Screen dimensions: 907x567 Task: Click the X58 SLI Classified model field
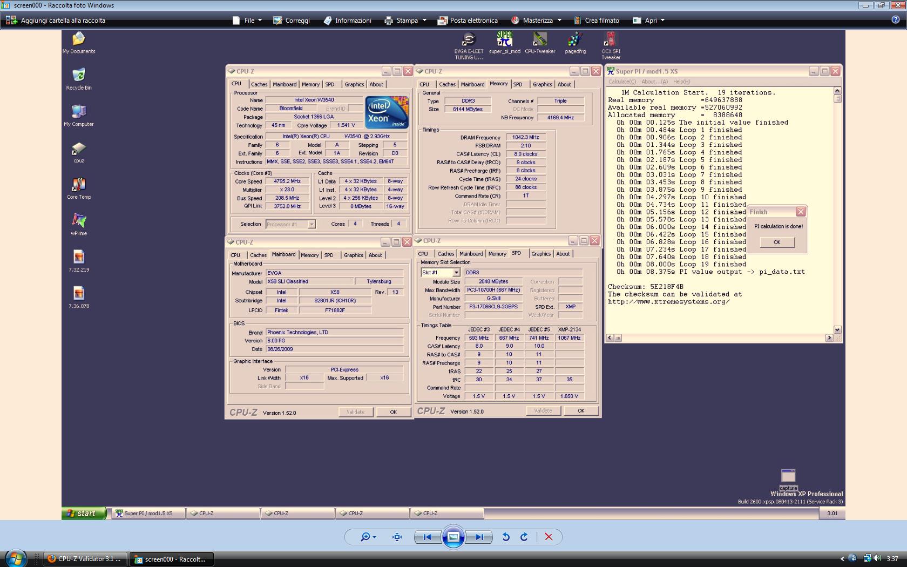pos(309,281)
